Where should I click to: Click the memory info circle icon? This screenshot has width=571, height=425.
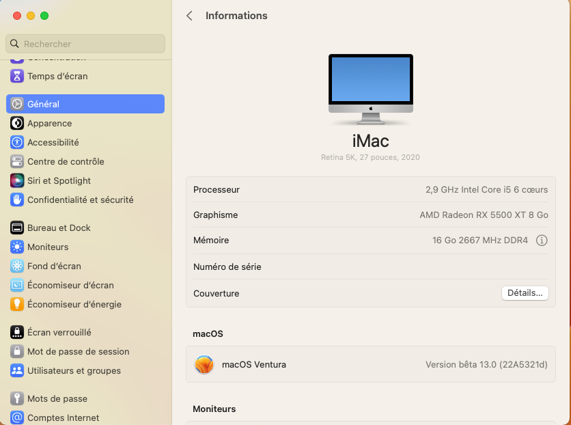pos(542,240)
